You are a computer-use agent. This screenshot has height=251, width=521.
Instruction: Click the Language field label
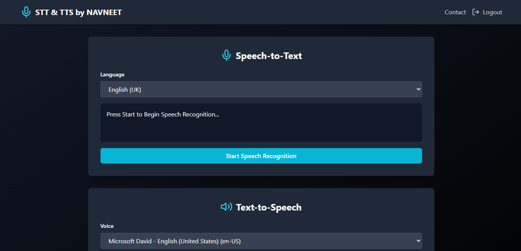112,75
